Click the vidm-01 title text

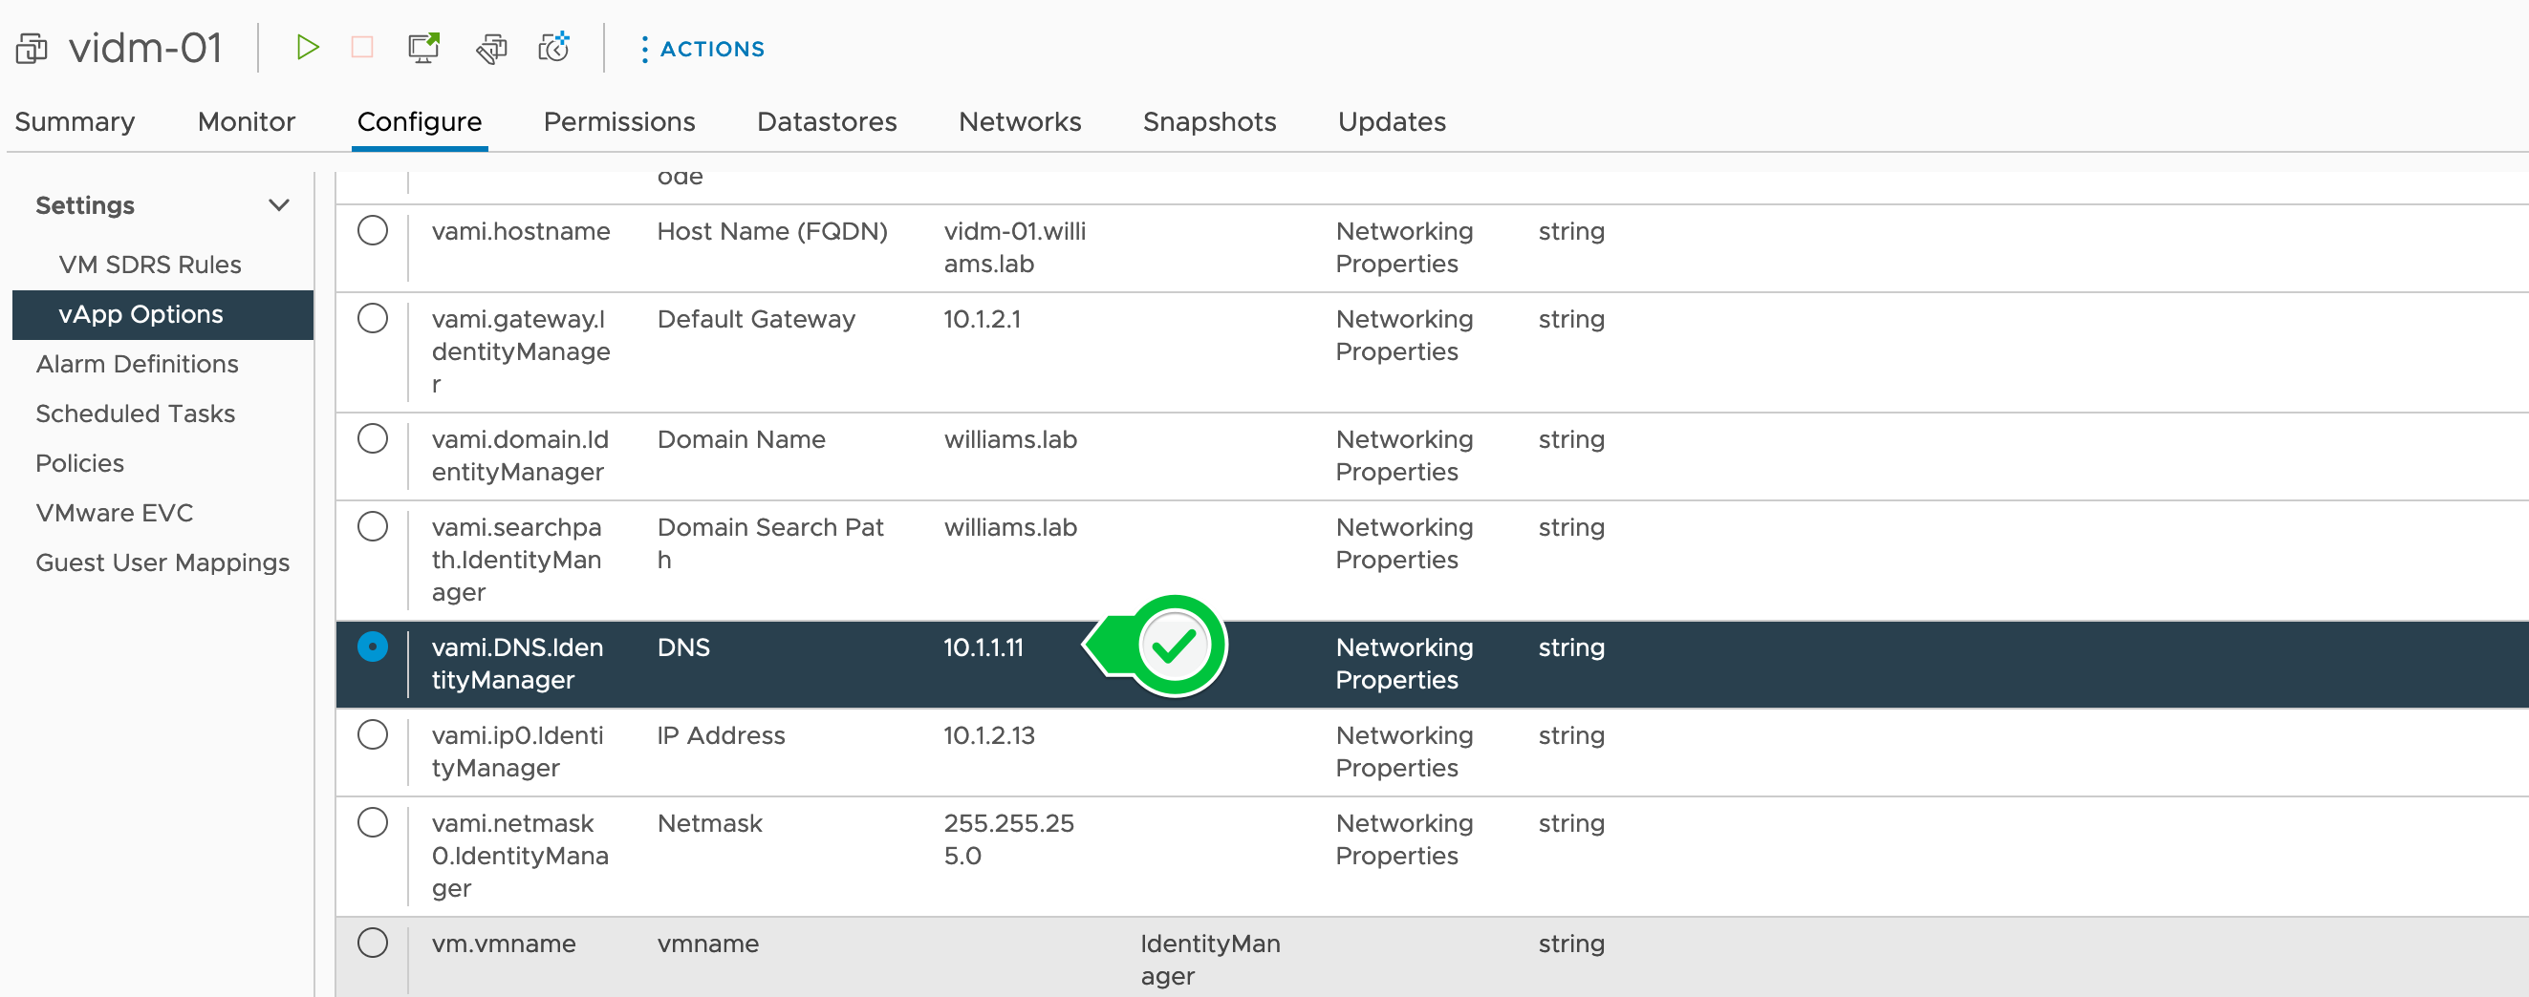pyautogui.click(x=145, y=48)
